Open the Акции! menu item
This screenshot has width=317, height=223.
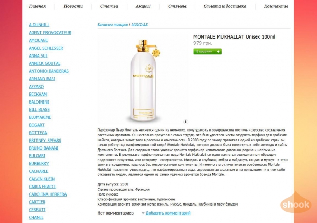point(143,6)
